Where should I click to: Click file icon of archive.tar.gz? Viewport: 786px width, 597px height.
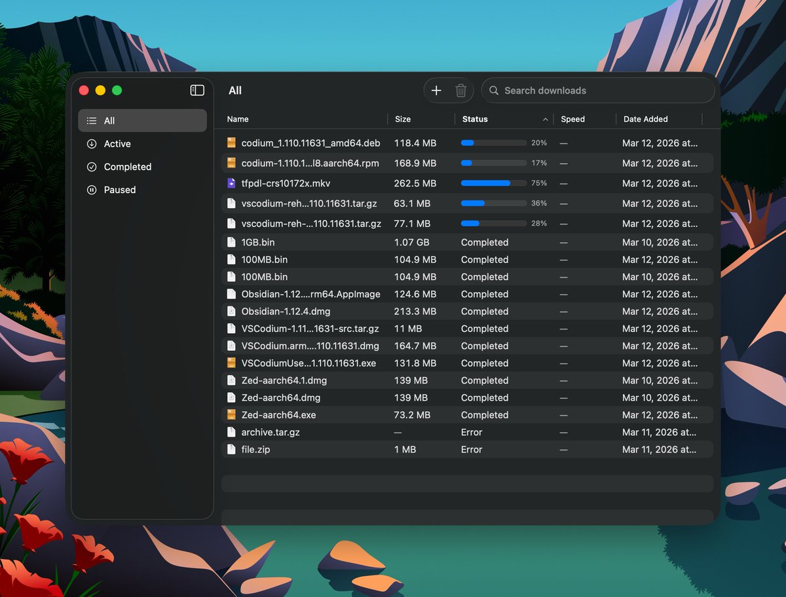click(x=231, y=432)
